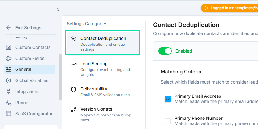This screenshot has width=258, height=129.
Task: Open SaaS Configurator settings
Action: [x=30, y=114]
